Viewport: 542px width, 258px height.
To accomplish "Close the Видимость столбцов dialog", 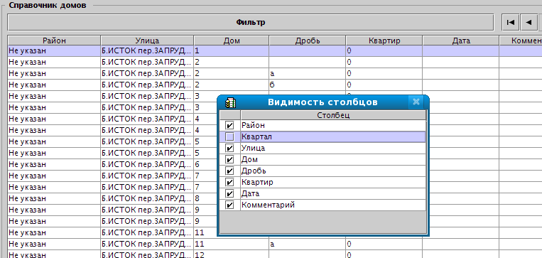I will [x=416, y=102].
